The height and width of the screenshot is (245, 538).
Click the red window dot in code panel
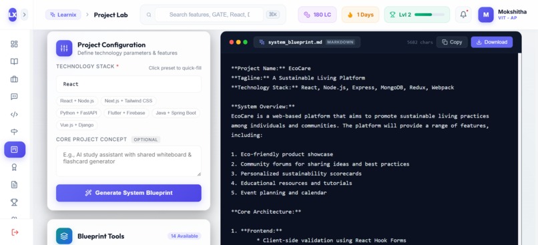[x=232, y=42]
